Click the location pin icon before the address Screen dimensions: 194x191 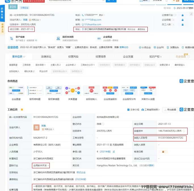[x=83, y=29]
